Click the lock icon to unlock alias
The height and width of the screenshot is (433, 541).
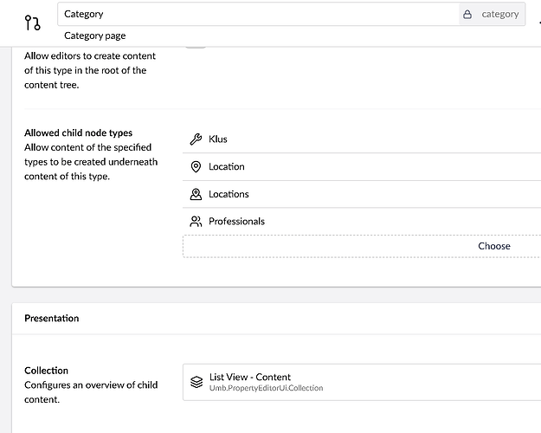coord(467,14)
